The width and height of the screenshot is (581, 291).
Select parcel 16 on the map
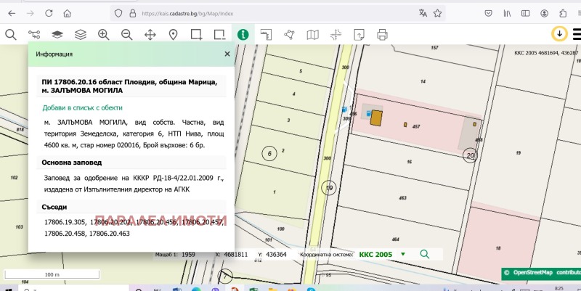pos(409,162)
